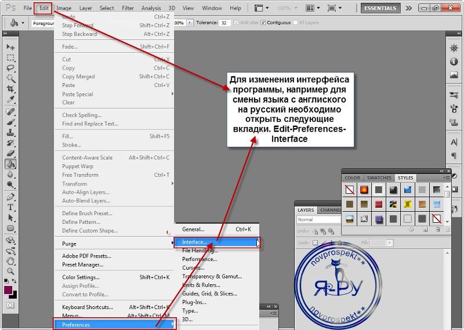Select the 3D Object Rotate tool
464x330 pixels.
[10, 240]
